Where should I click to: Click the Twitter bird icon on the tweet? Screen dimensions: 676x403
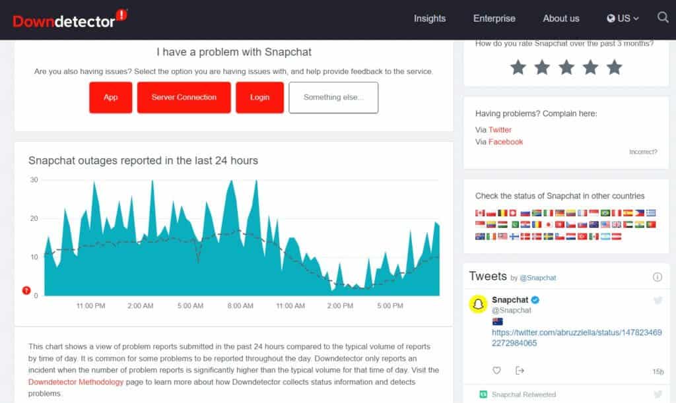pos(658,301)
